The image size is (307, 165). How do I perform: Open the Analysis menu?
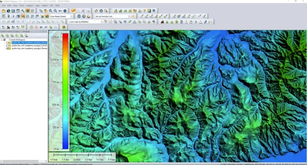click(x=30, y=6)
